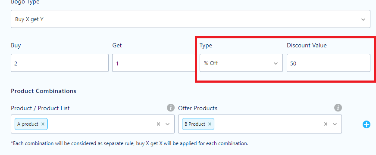Open the Type dropdown showing % Off
Image resolution: width=376 pixels, height=155 pixels.
click(241, 63)
